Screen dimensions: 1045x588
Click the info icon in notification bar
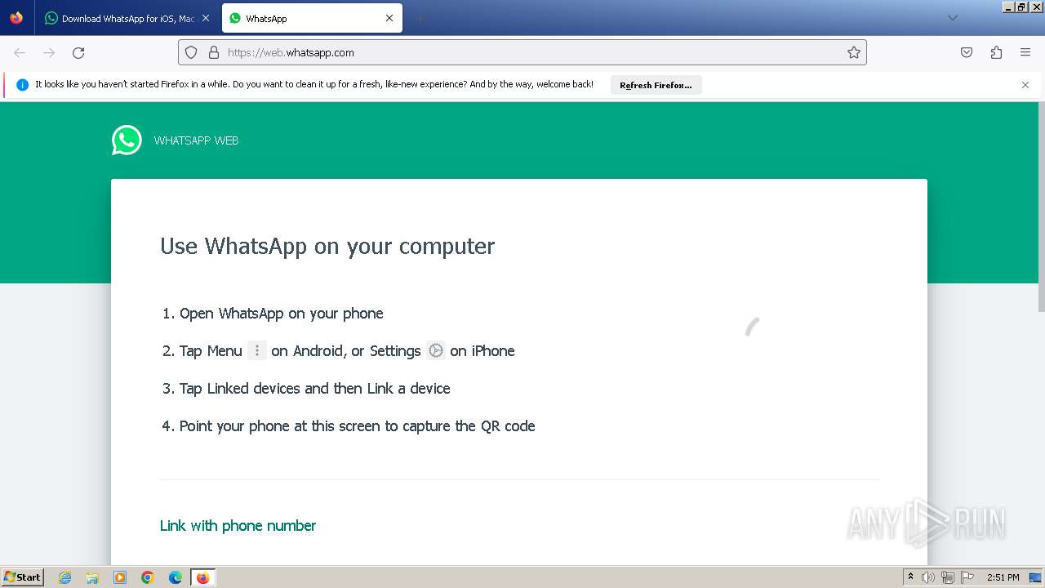pos(22,84)
